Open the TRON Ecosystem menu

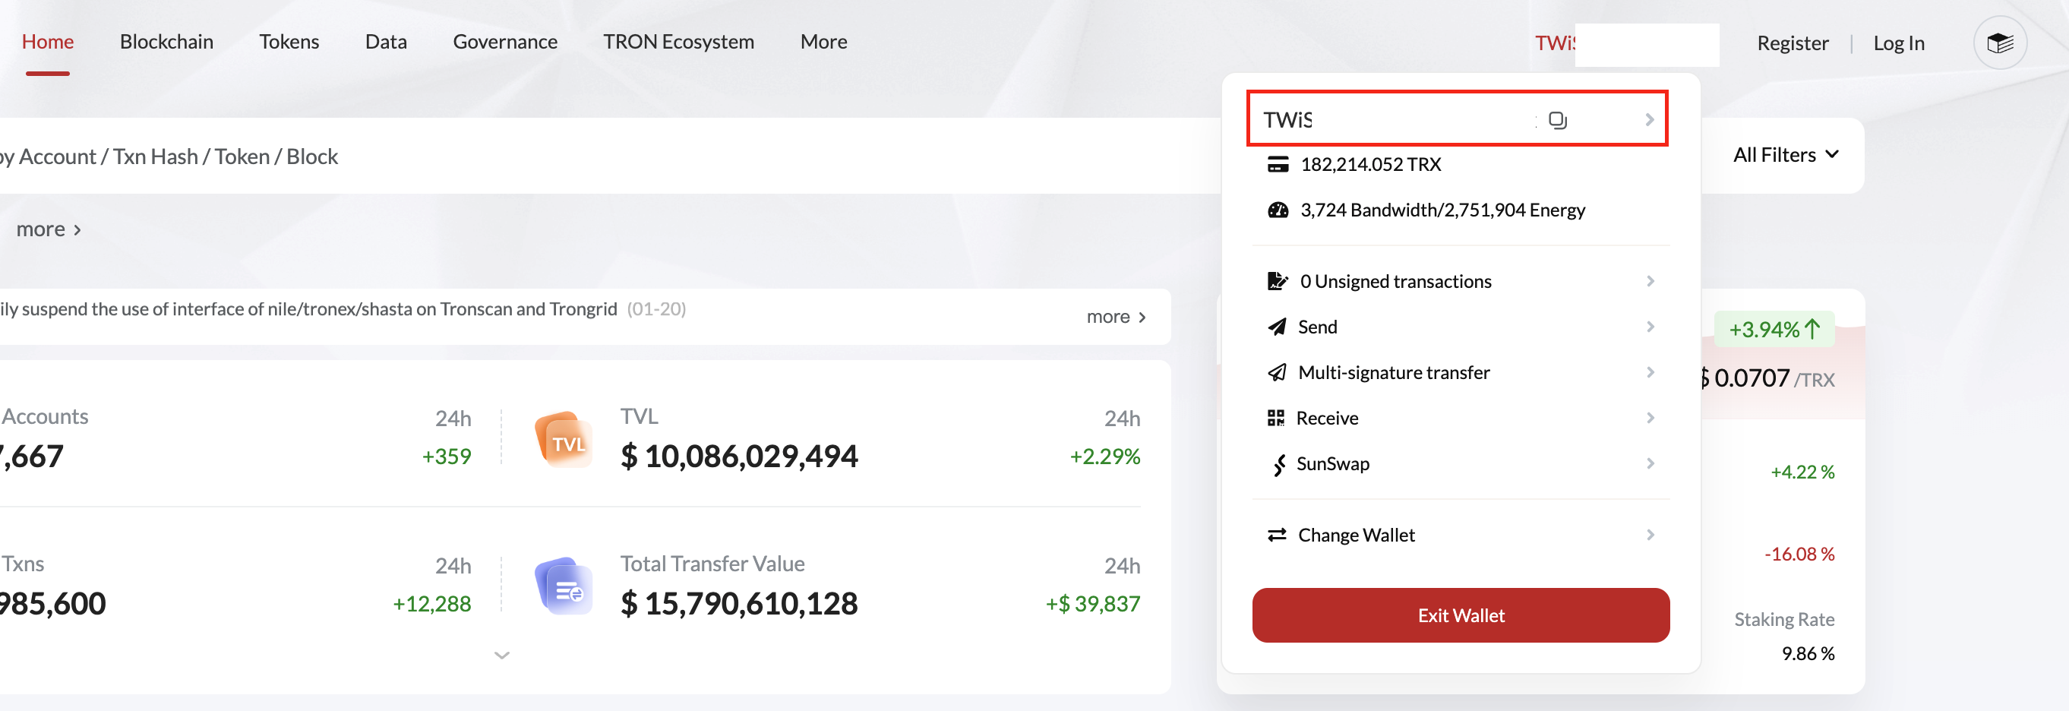tap(679, 42)
